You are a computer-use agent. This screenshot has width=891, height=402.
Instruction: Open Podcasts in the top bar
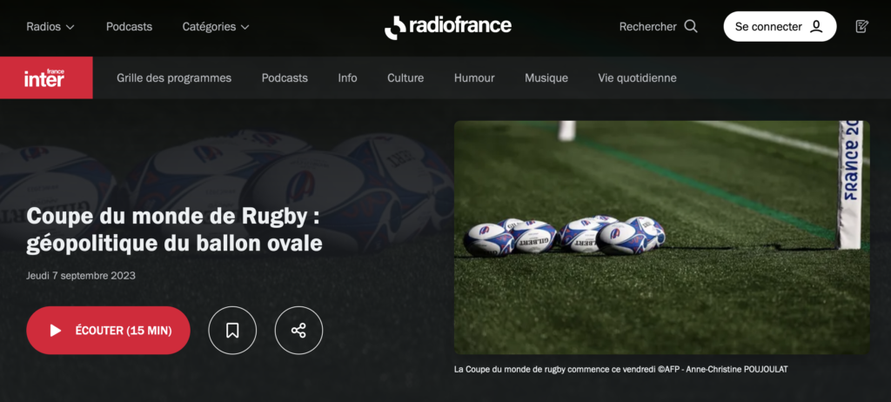pyautogui.click(x=129, y=27)
